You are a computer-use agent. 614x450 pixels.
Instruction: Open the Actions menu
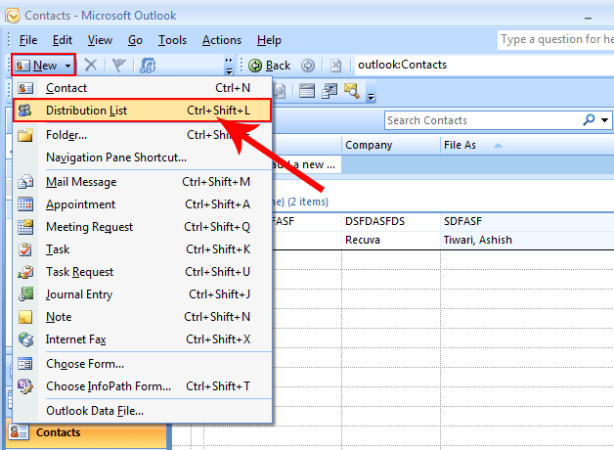pyautogui.click(x=222, y=40)
